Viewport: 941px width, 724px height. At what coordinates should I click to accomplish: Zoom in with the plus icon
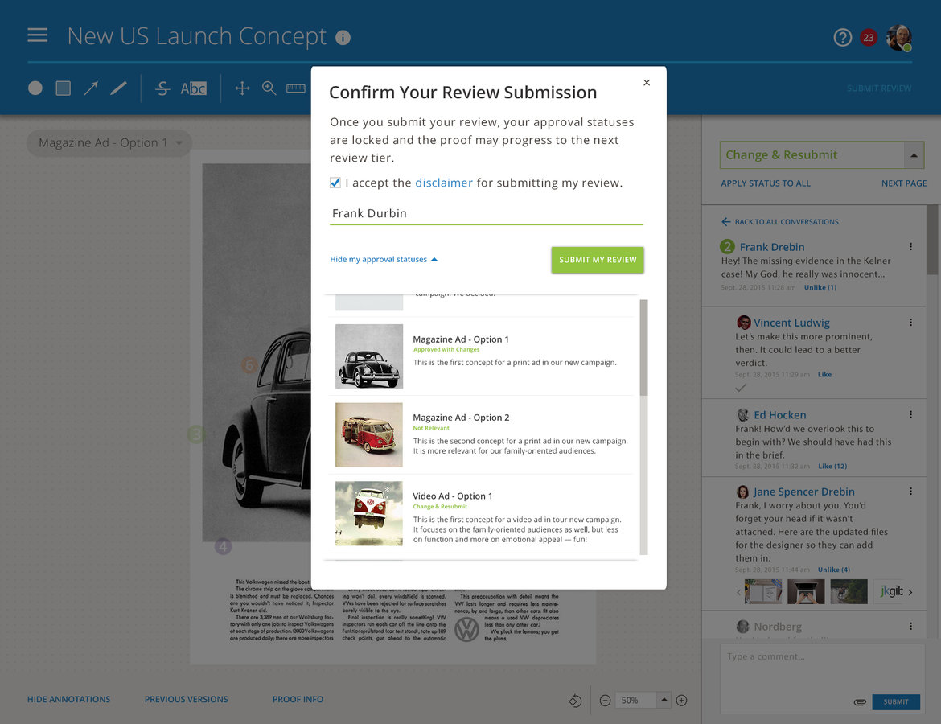681,701
